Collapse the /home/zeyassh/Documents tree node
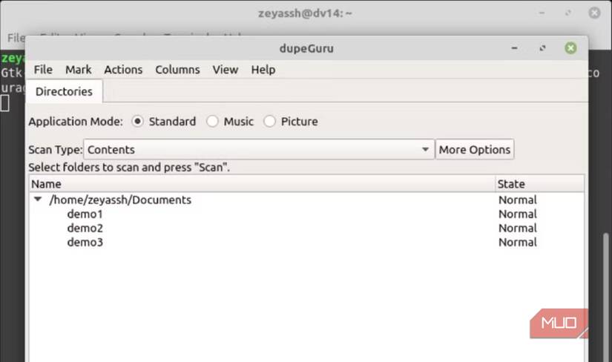 click(x=38, y=200)
